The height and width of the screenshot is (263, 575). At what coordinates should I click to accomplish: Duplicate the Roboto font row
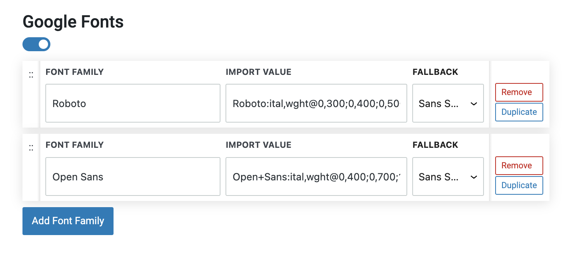pyautogui.click(x=519, y=112)
